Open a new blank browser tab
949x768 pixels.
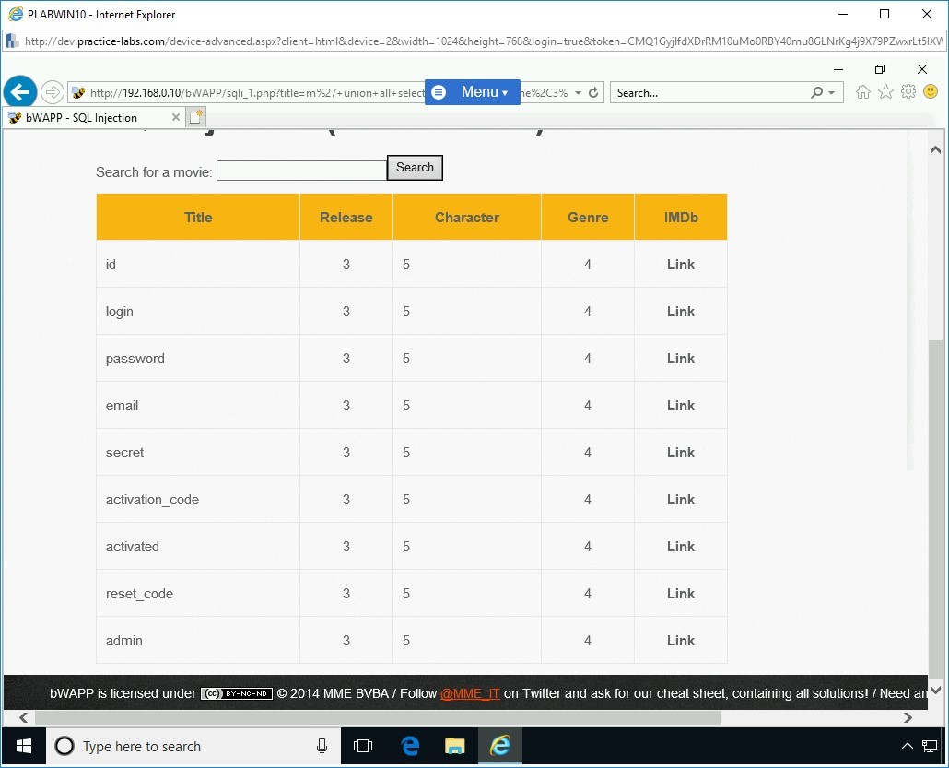[195, 117]
